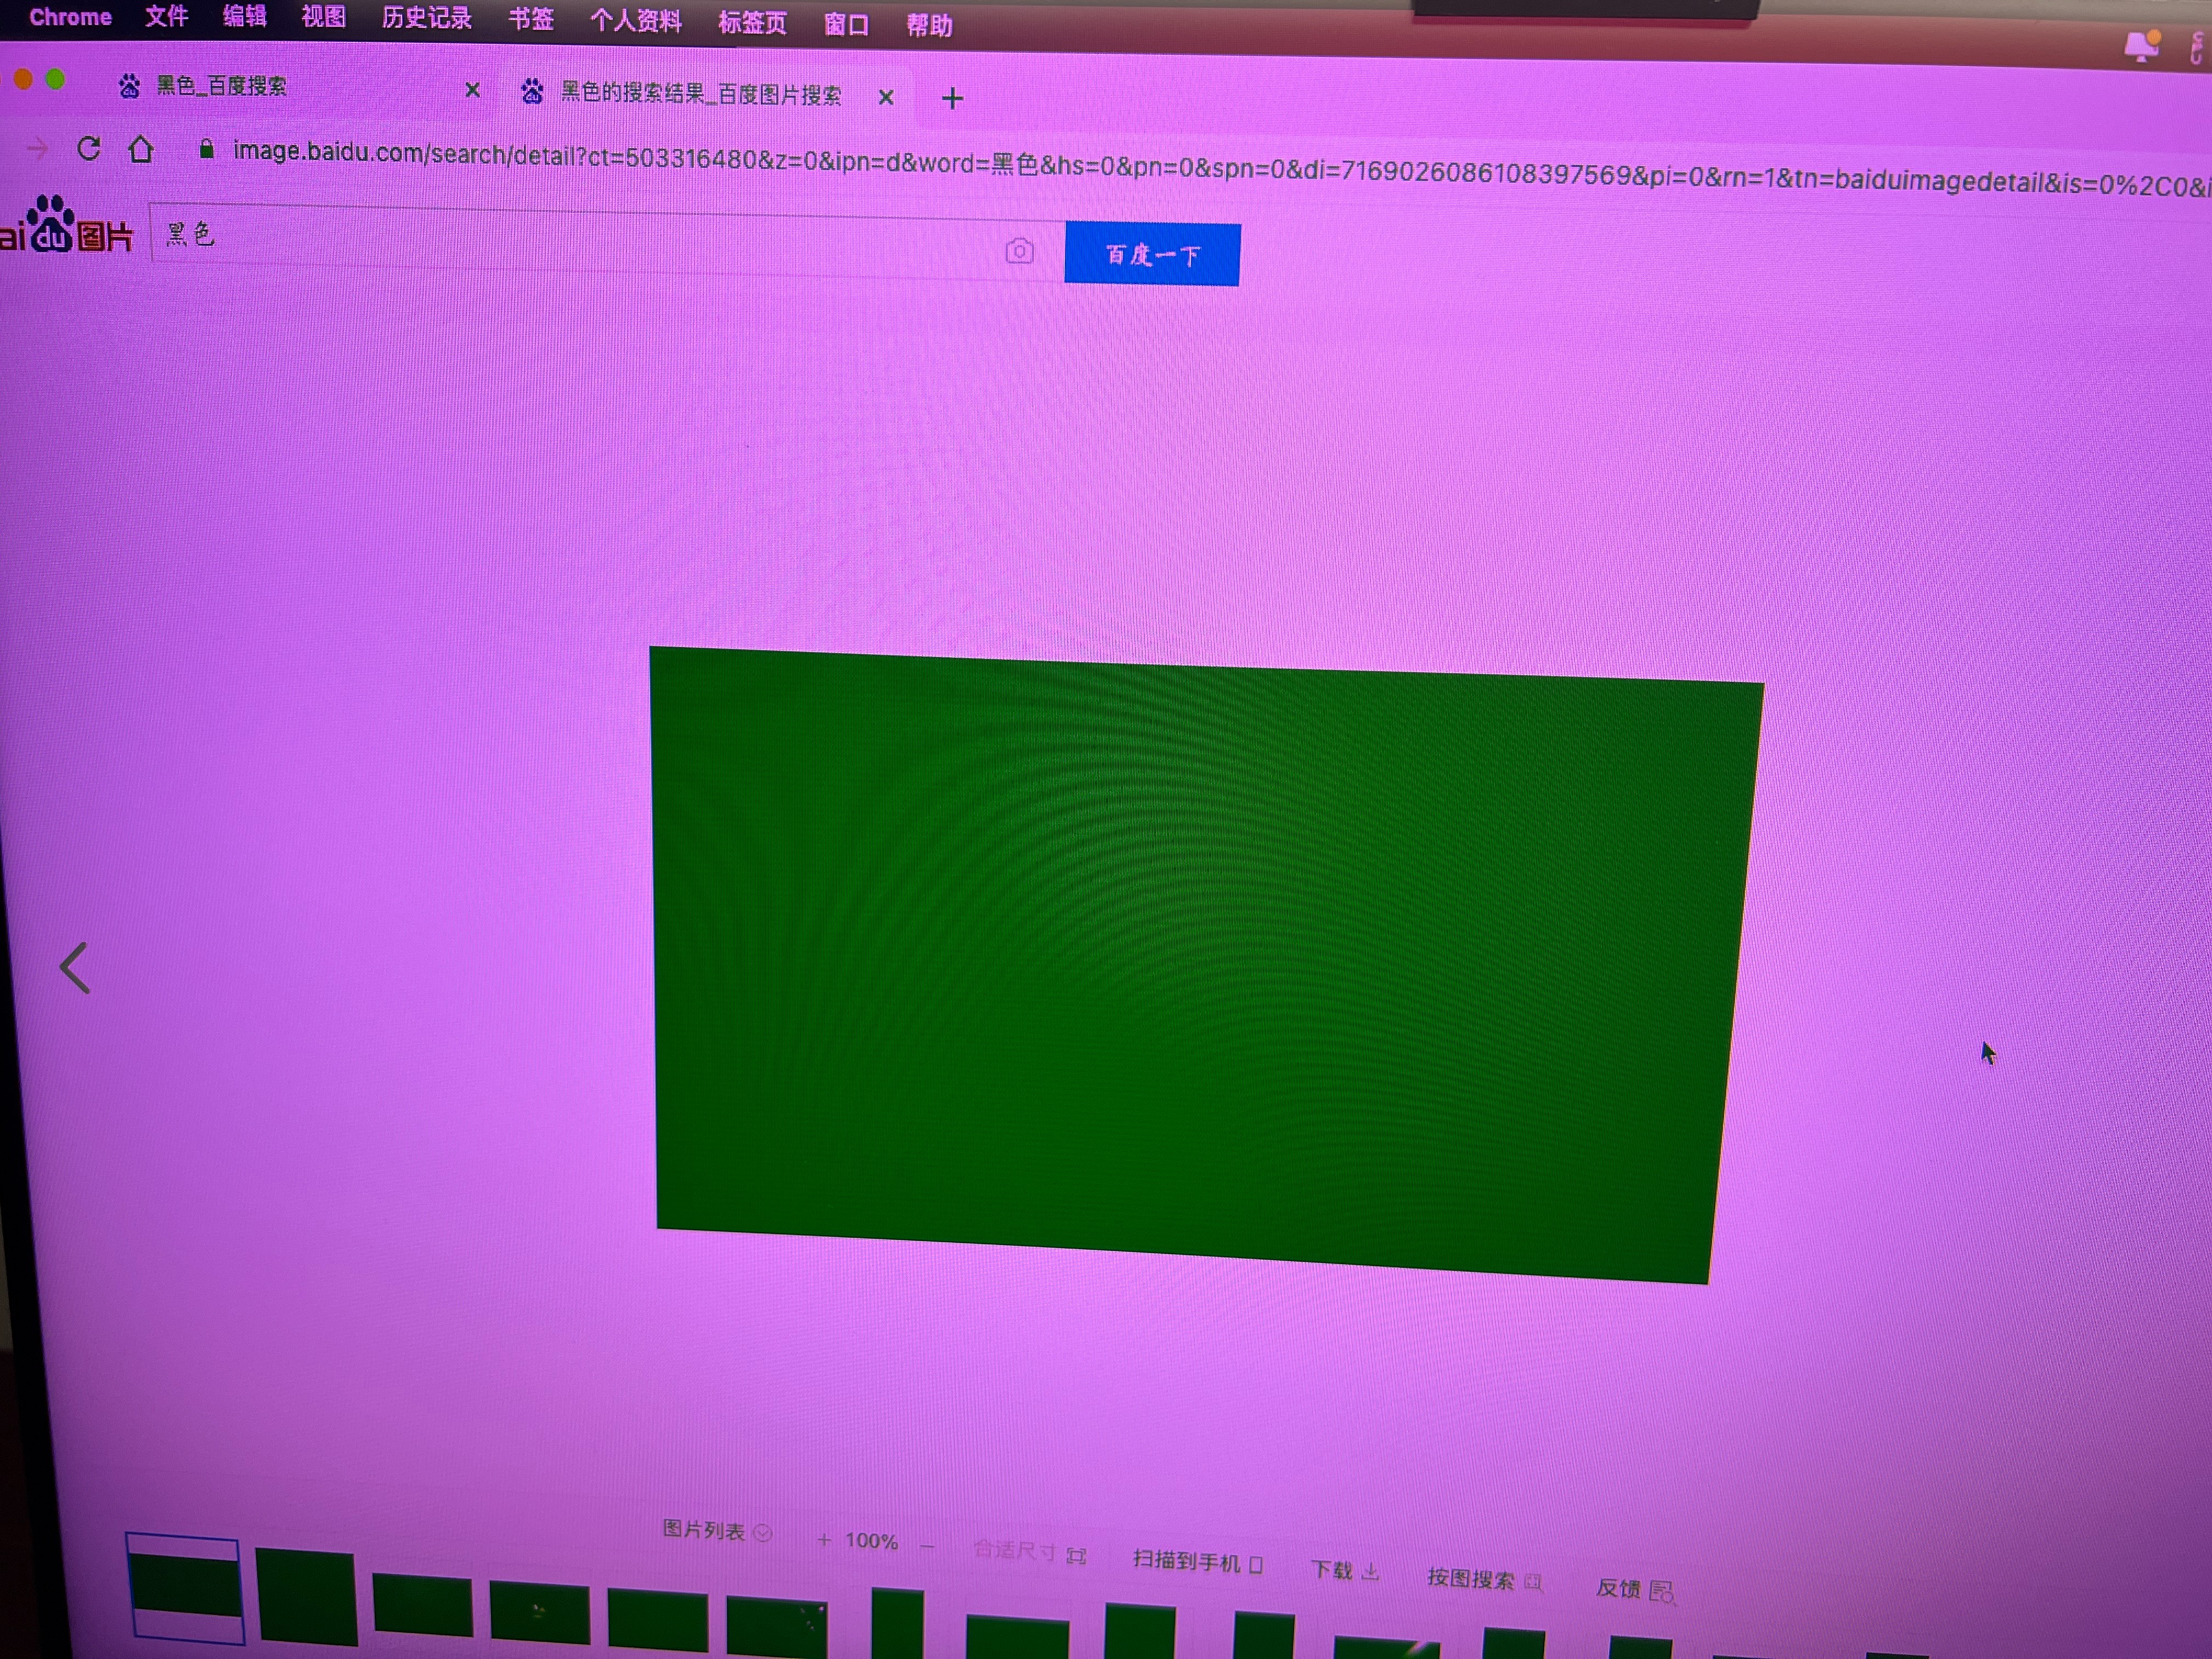Viewport: 2212px width, 1659px height.
Task: Open the 书签 menu
Action: click(530, 19)
